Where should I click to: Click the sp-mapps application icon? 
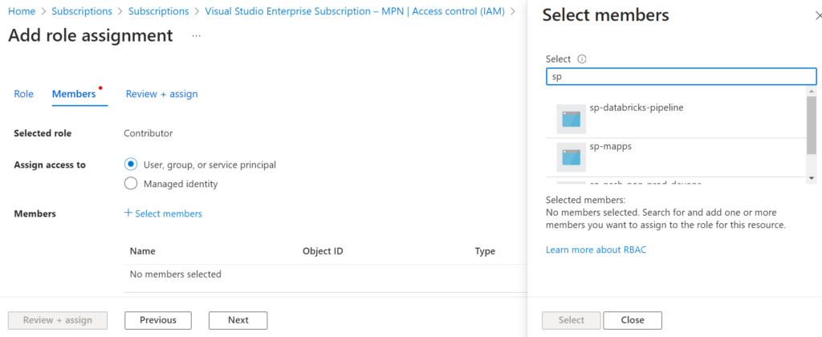point(571,157)
